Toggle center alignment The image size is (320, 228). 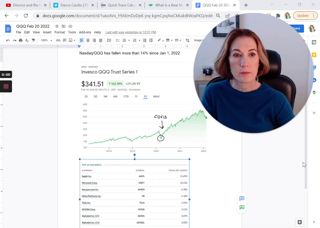pyautogui.click(x=88, y=40)
